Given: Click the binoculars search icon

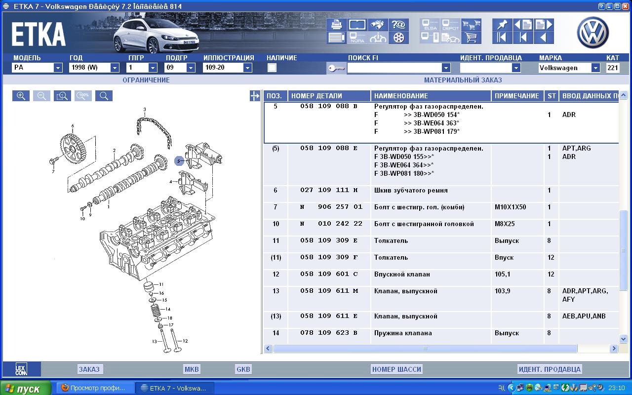Looking at the screenshot, I should tap(378, 25).
